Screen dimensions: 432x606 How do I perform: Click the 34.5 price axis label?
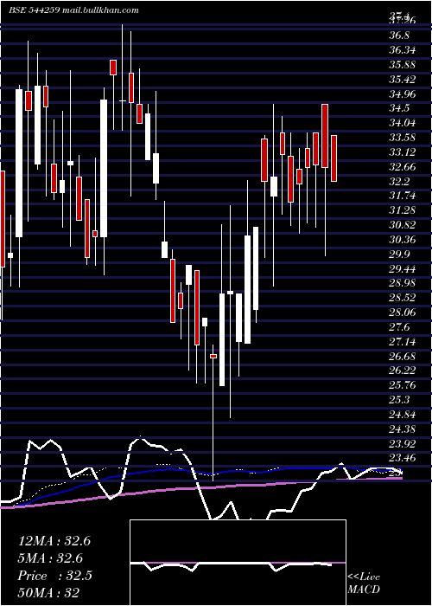[x=399, y=108]
